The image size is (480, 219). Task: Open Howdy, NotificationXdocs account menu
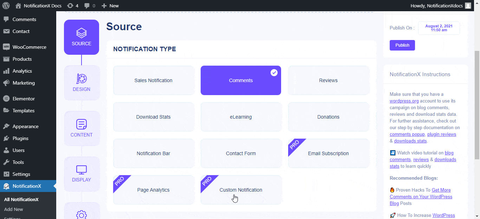[441, 6]
